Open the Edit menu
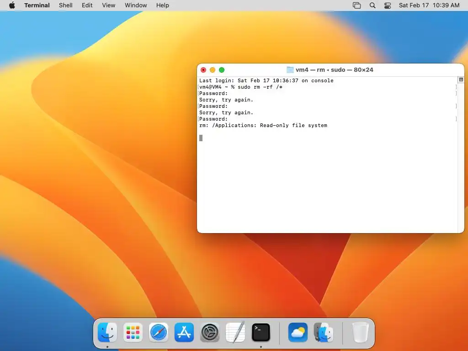Screen dimensions: 468x351 pyautogui.click(x=87, y=5)
